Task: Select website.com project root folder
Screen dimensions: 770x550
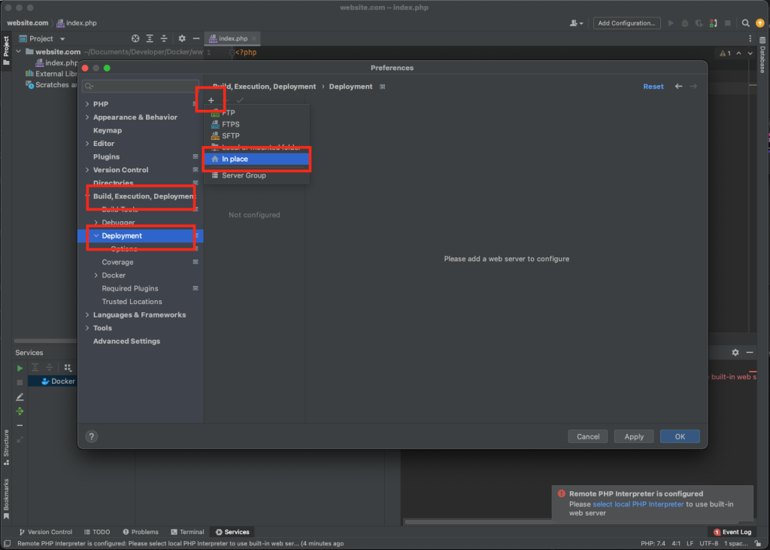Action: point(57,52)
